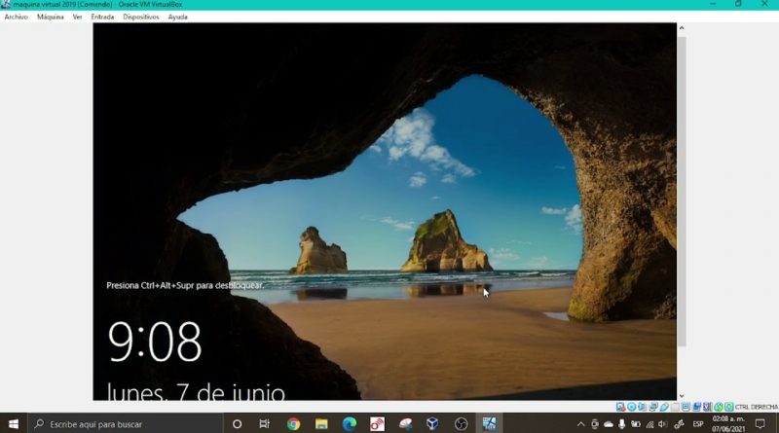779x433 pixels.
Task: Click the CTRL DERECHA host key label
Action: point(757,407)
